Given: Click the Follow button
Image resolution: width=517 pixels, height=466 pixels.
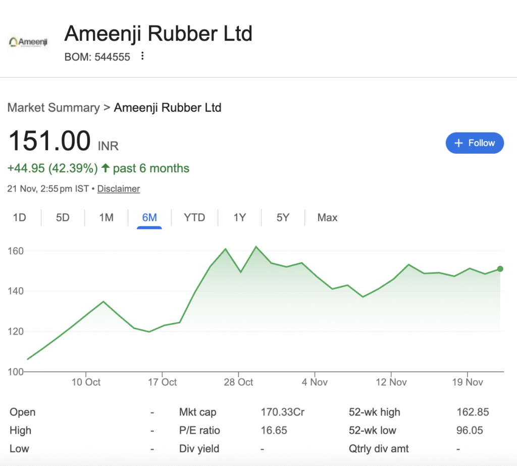Looking at the screenshot, I should 474,143.
